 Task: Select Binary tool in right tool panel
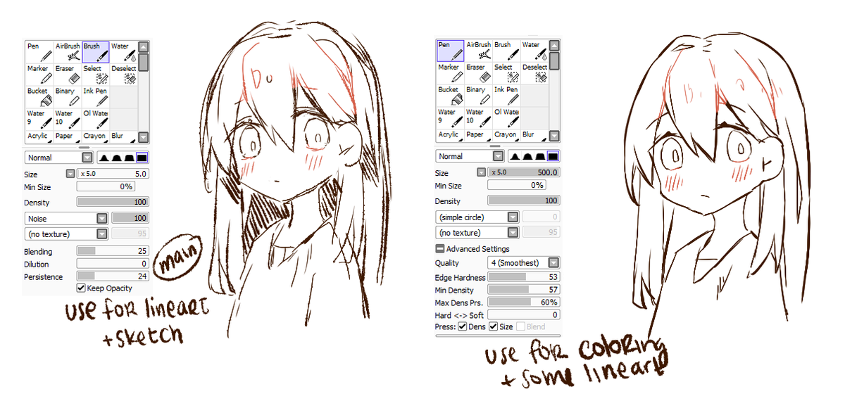479,95
